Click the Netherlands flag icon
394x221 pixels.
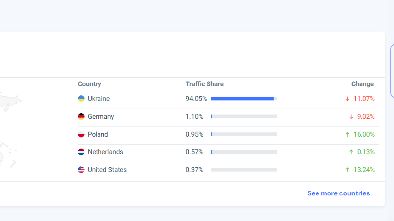pos(81,152)
